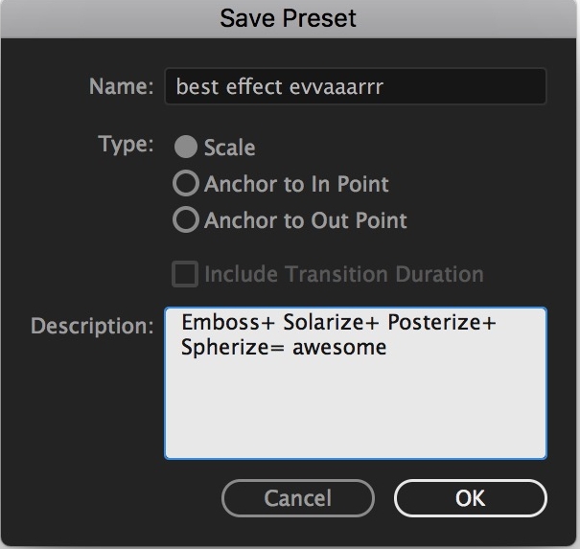Place cursor on the "Emboss+ Solarize+ Posterize+" line

338,322
